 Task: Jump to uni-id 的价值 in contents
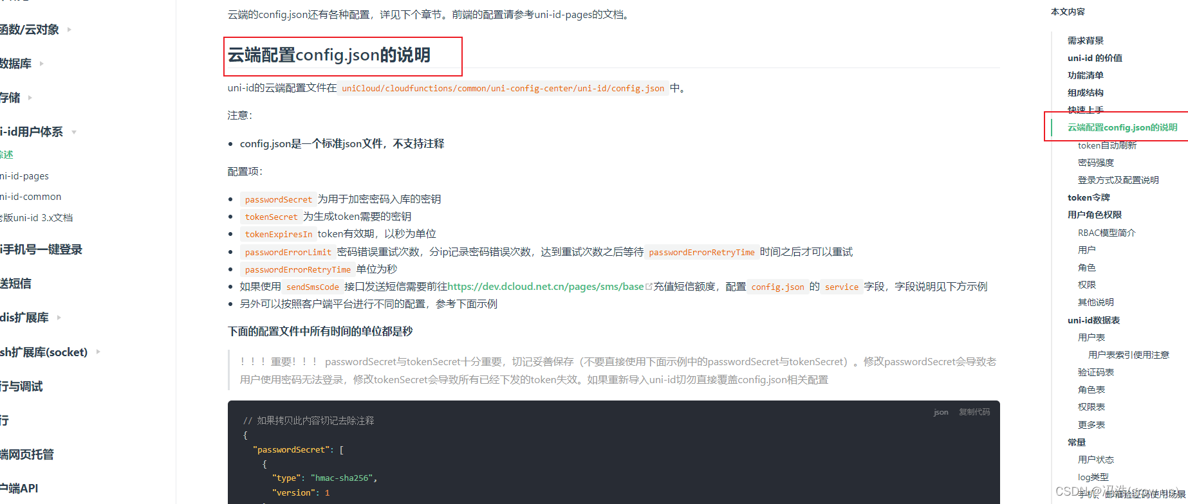pyautogui.click(x=1095, y=58)
